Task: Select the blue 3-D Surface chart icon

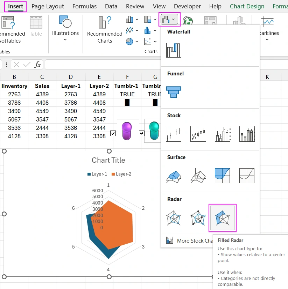Action: [x=173, y=176]
